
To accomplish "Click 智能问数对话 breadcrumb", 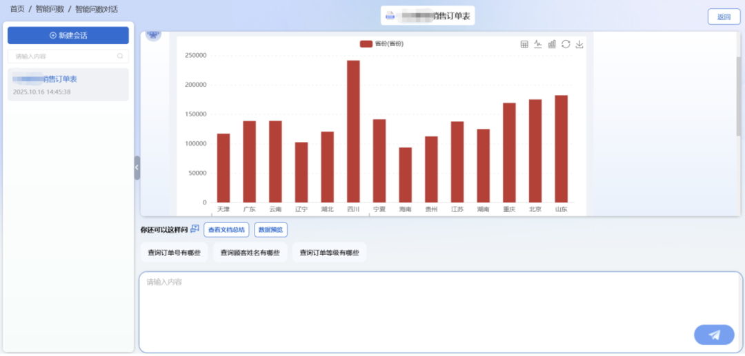I will (x=97, y=9).
